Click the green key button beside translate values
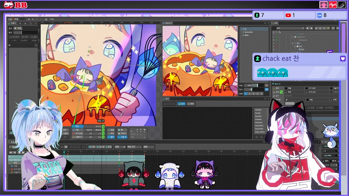The image size is (349, 196). coord(103,130)
